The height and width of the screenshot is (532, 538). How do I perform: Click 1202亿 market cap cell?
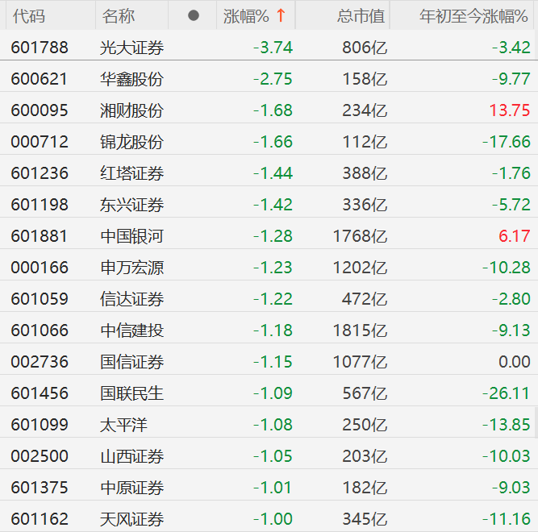pyautogui.click(x=361, y=268)
